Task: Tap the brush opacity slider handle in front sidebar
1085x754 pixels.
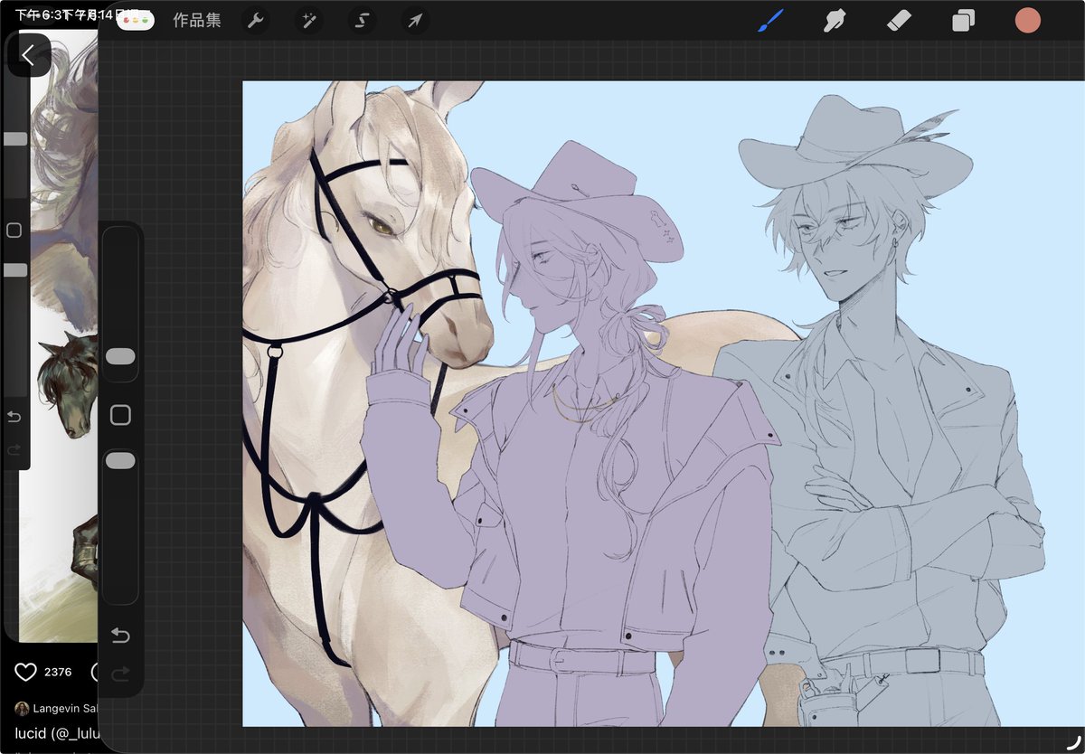Action: 120,461
